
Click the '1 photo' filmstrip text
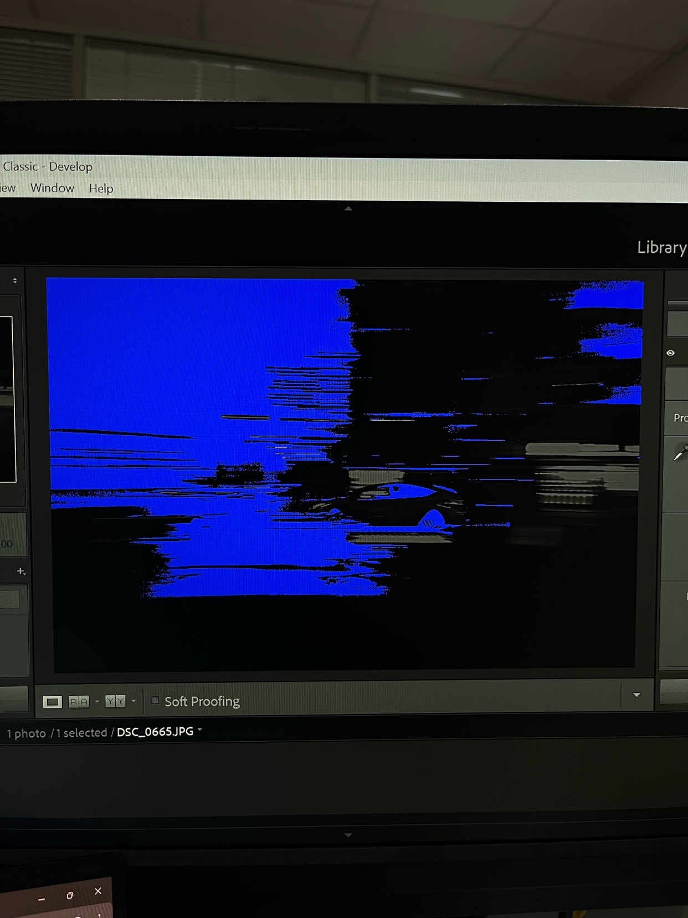26,733
